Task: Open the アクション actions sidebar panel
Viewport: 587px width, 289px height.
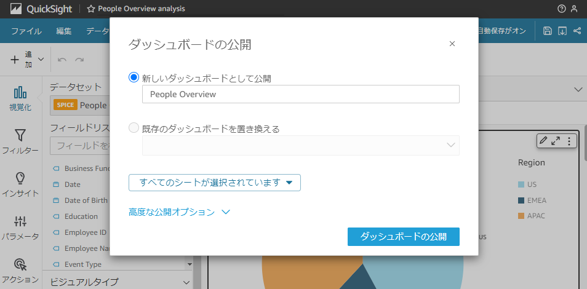Action: 20,271
